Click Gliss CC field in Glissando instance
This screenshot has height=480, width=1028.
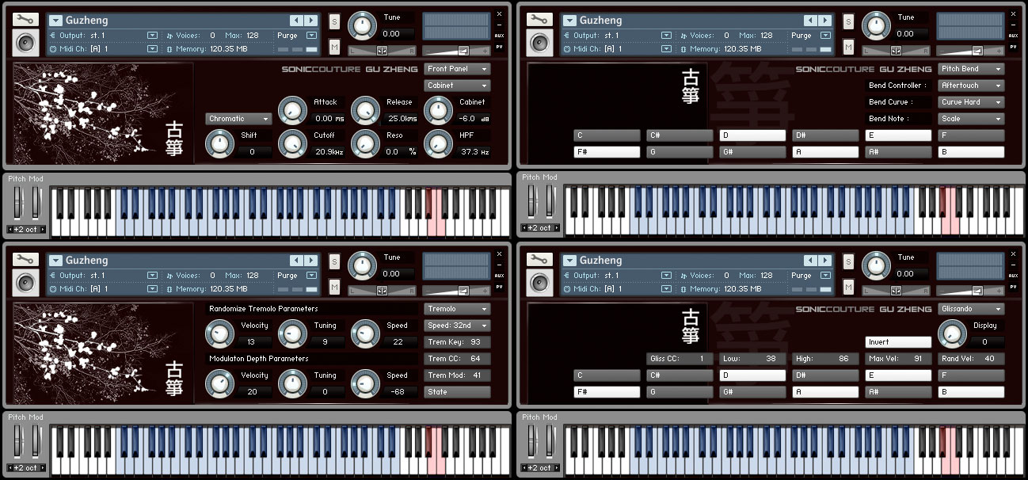pos(680,359)
